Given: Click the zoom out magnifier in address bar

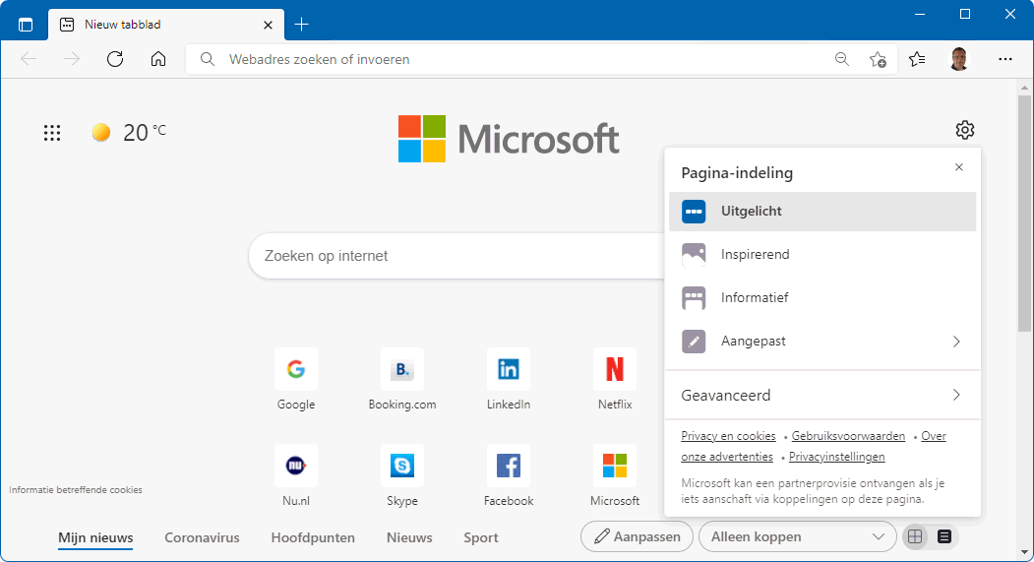Looking at the screenshot, I should point(842,59).
